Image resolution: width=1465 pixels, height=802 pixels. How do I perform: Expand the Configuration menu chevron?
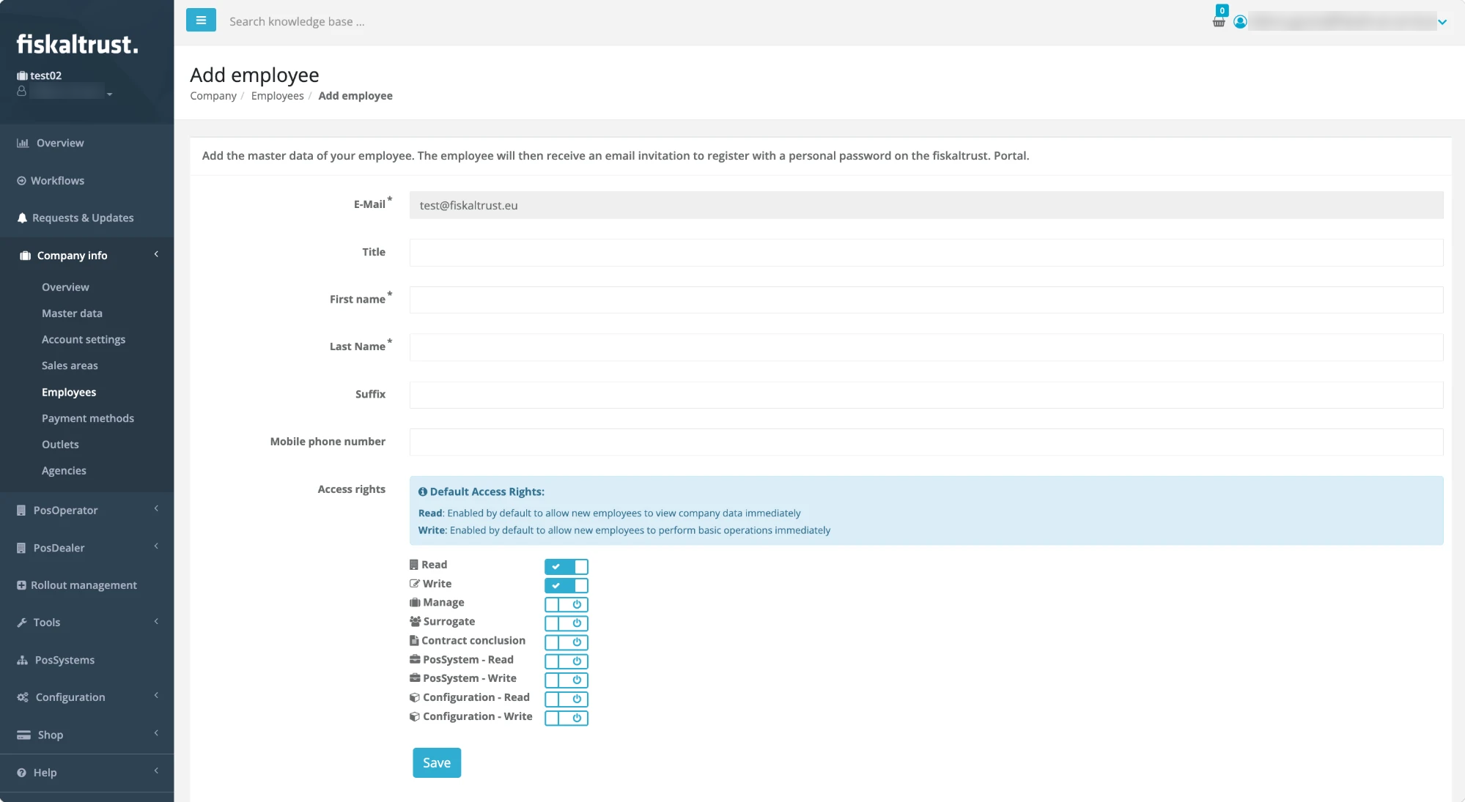(156, 695)
